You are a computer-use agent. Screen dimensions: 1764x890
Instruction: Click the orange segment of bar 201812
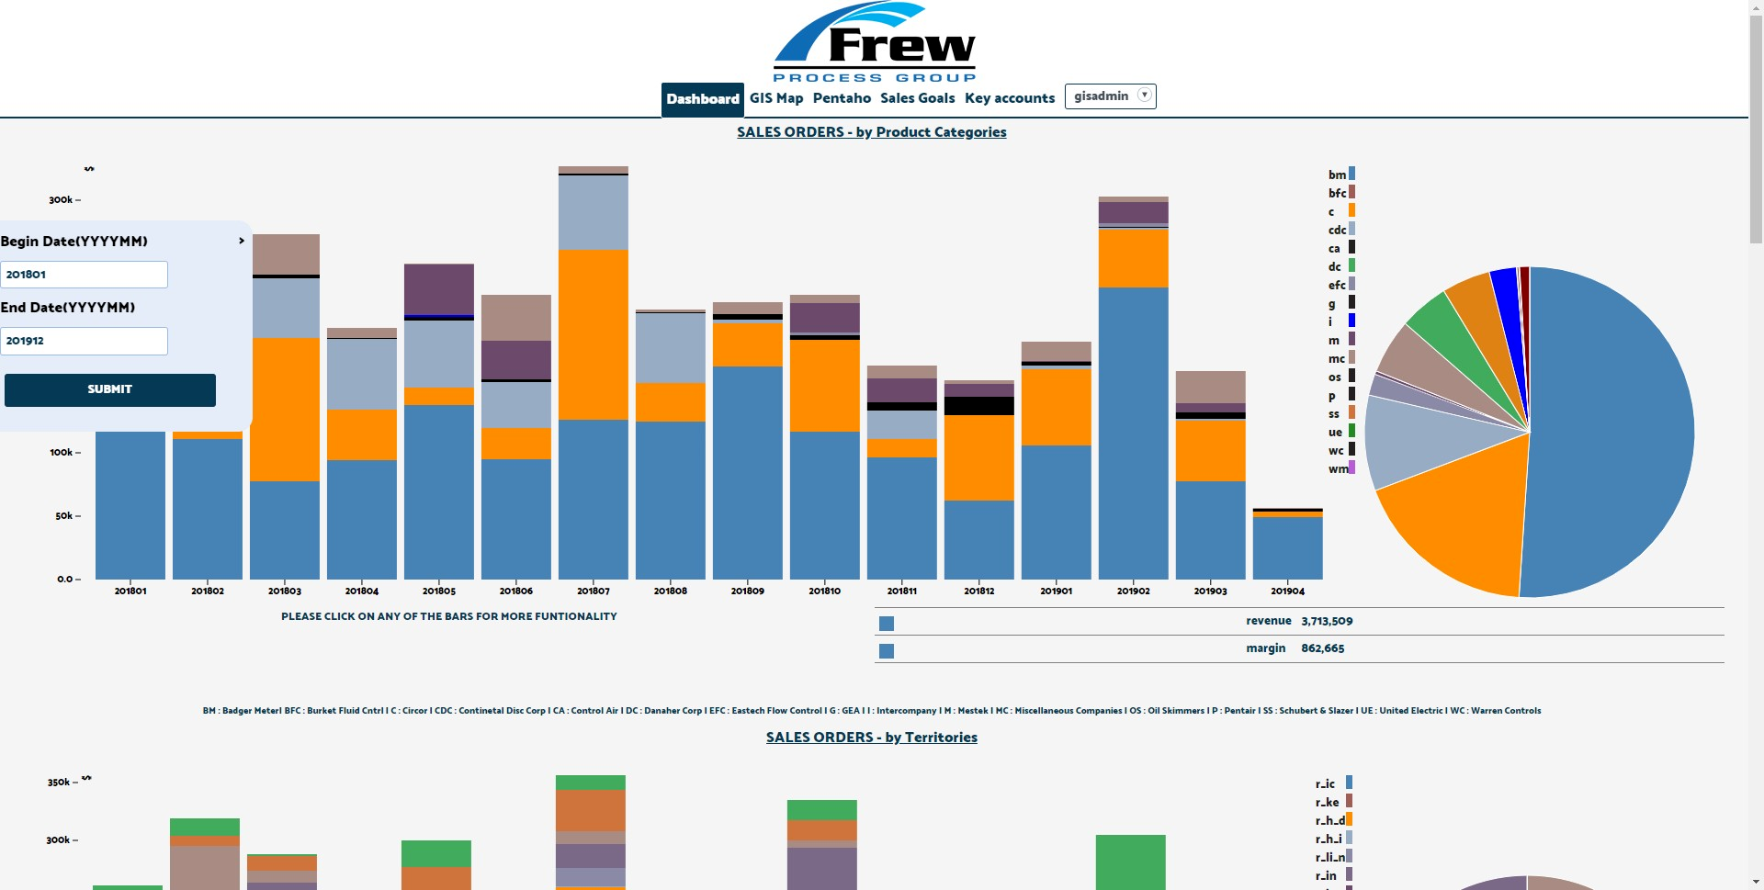point(979,457)
